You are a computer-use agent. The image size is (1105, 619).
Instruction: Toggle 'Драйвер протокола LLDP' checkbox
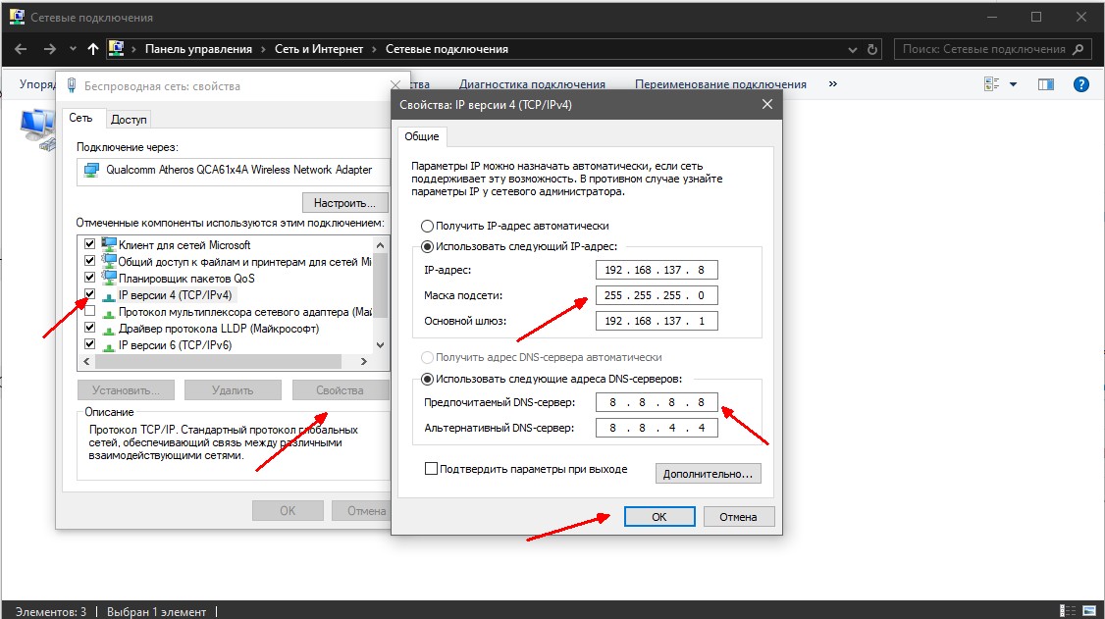89,328
